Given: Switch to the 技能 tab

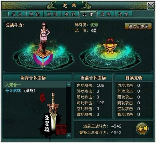Looking at the screenshot, I should pos(35,14).
